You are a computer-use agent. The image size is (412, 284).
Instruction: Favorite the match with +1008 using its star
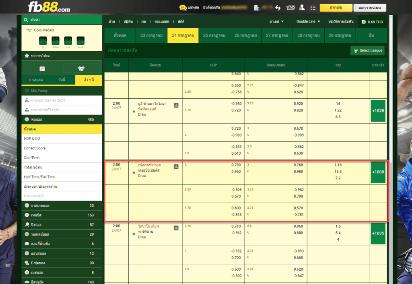click(x=134, y=172)
